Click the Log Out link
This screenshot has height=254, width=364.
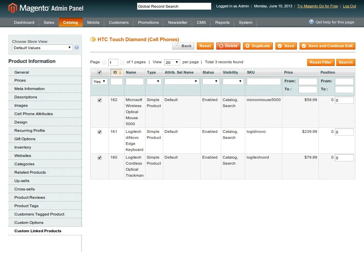[x=349, y=6]
